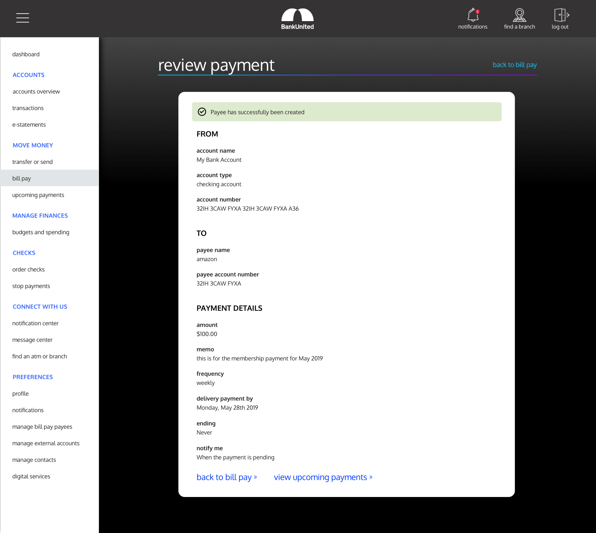This screenshot has height=533, width=596.
Task: Click the success checkmark icon in banner
Action: [202, 112]
